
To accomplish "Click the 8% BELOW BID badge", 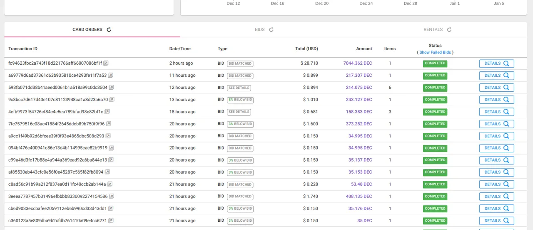I will [x=240, y=100].
